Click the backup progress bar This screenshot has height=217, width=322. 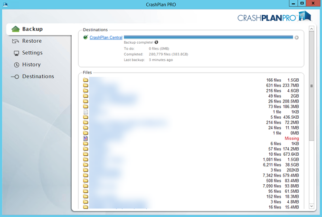point(208,37)
